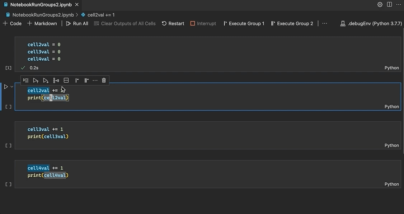The width and height of the screenshot is (404, 214).
Task: Click the Restart button
Action: click(173, 23)
